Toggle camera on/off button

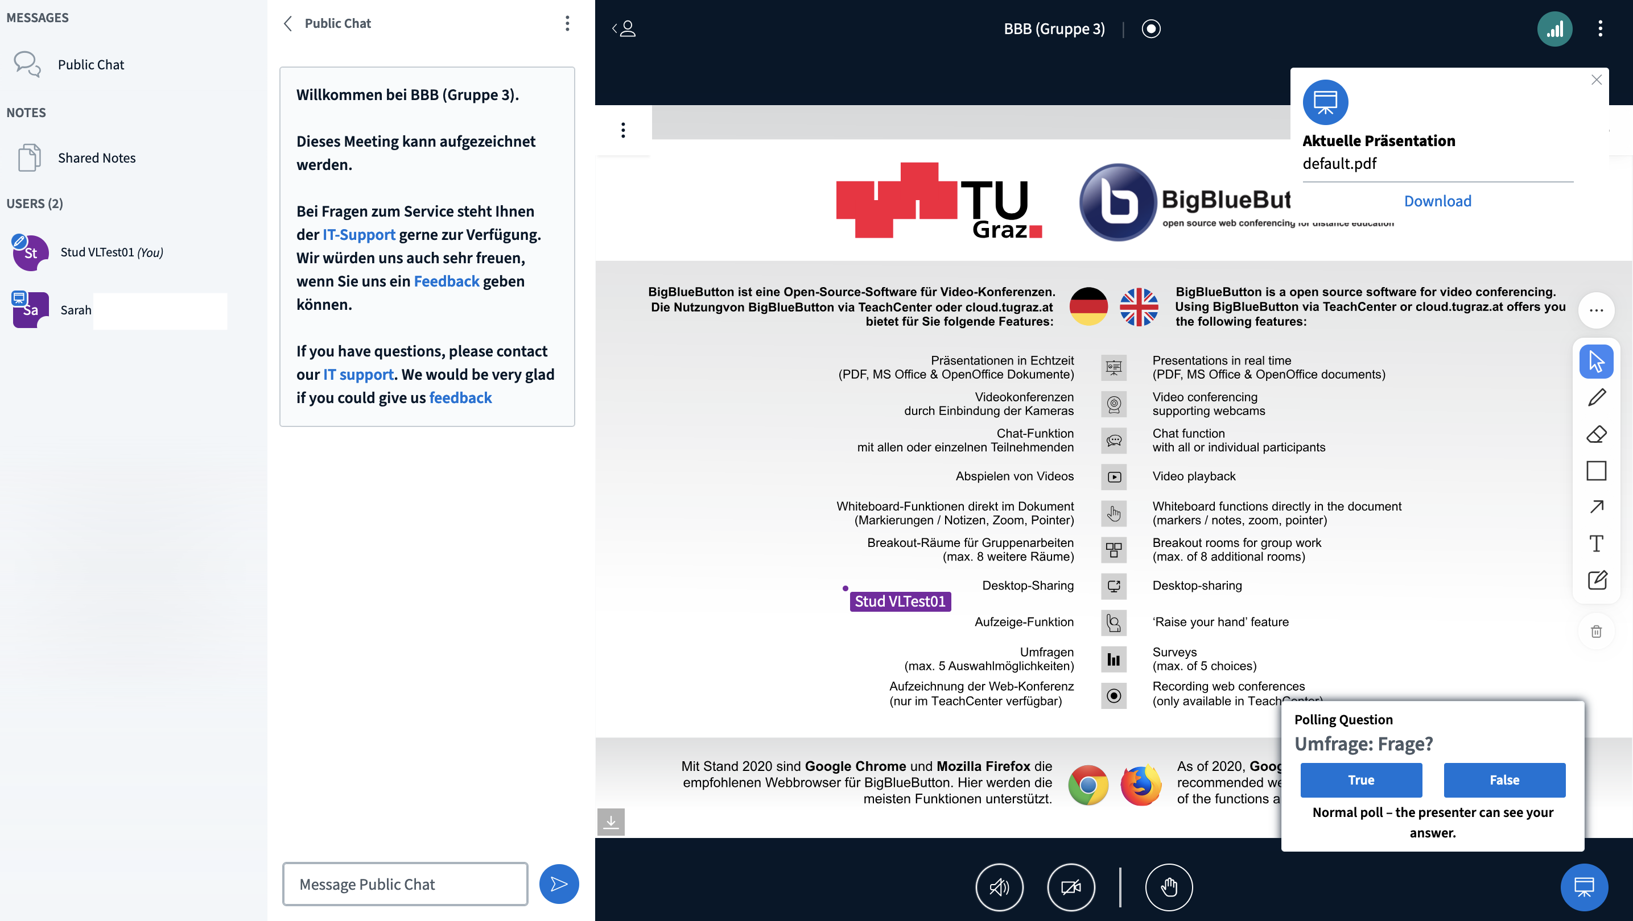point(1071,886)
